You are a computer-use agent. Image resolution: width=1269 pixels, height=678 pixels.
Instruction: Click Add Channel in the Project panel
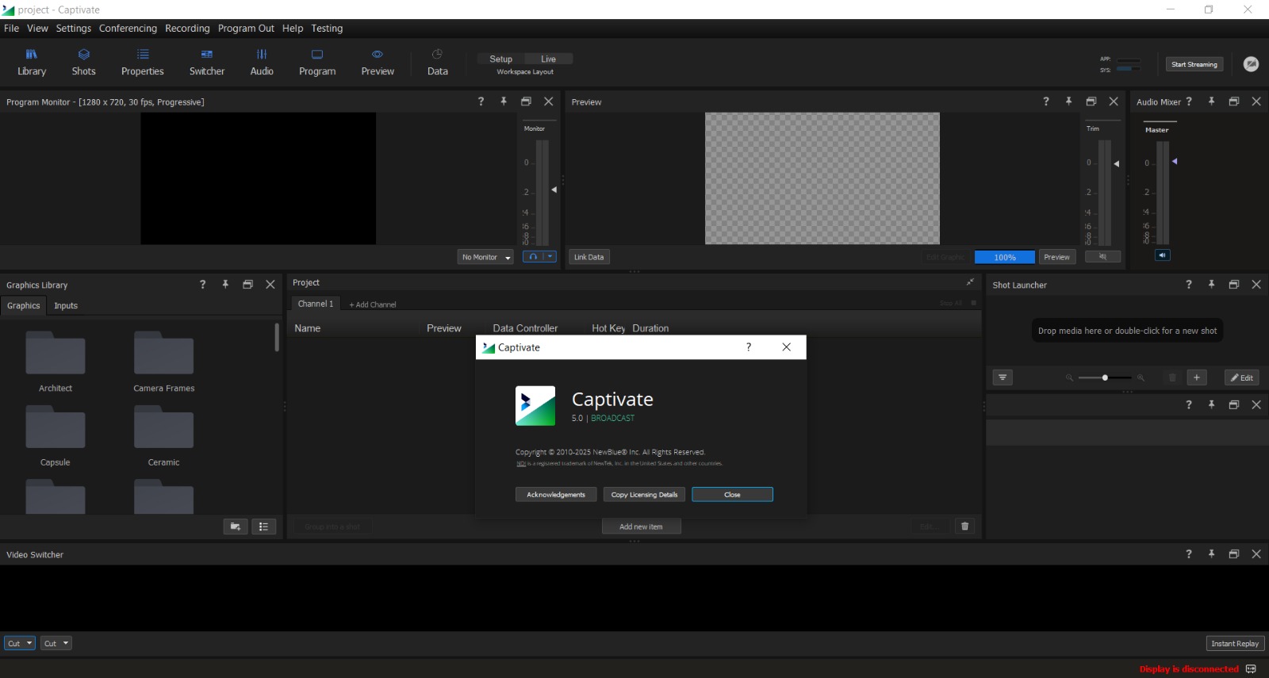pos(373,305)
